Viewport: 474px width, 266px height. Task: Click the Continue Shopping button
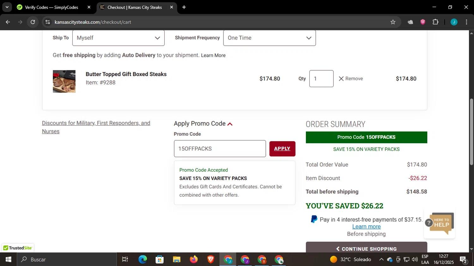click(x=366, y=247)
